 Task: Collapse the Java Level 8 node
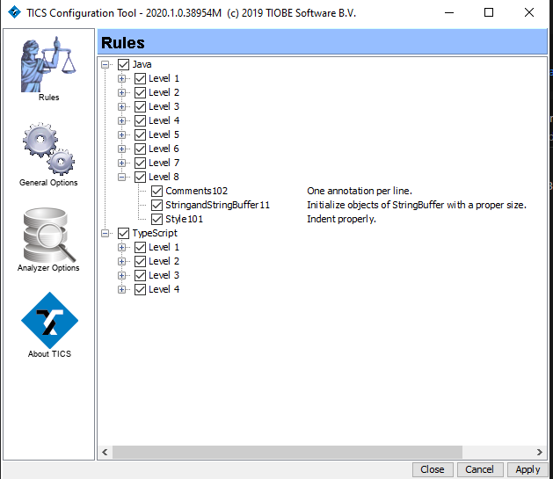pos(123,177)
